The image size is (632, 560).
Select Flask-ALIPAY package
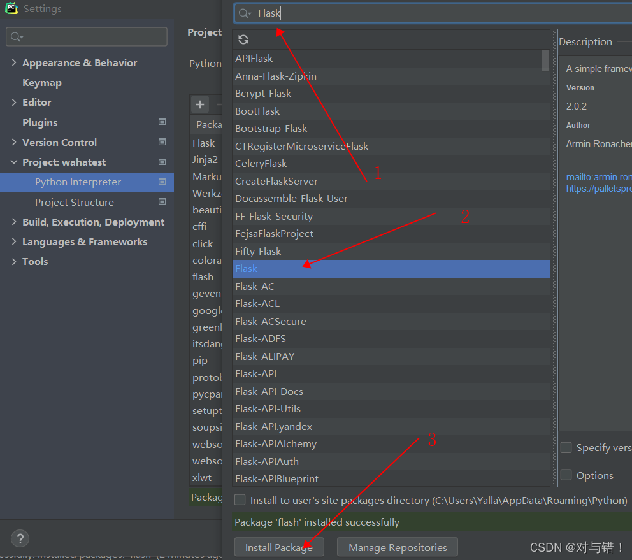(x=391, y=357)
